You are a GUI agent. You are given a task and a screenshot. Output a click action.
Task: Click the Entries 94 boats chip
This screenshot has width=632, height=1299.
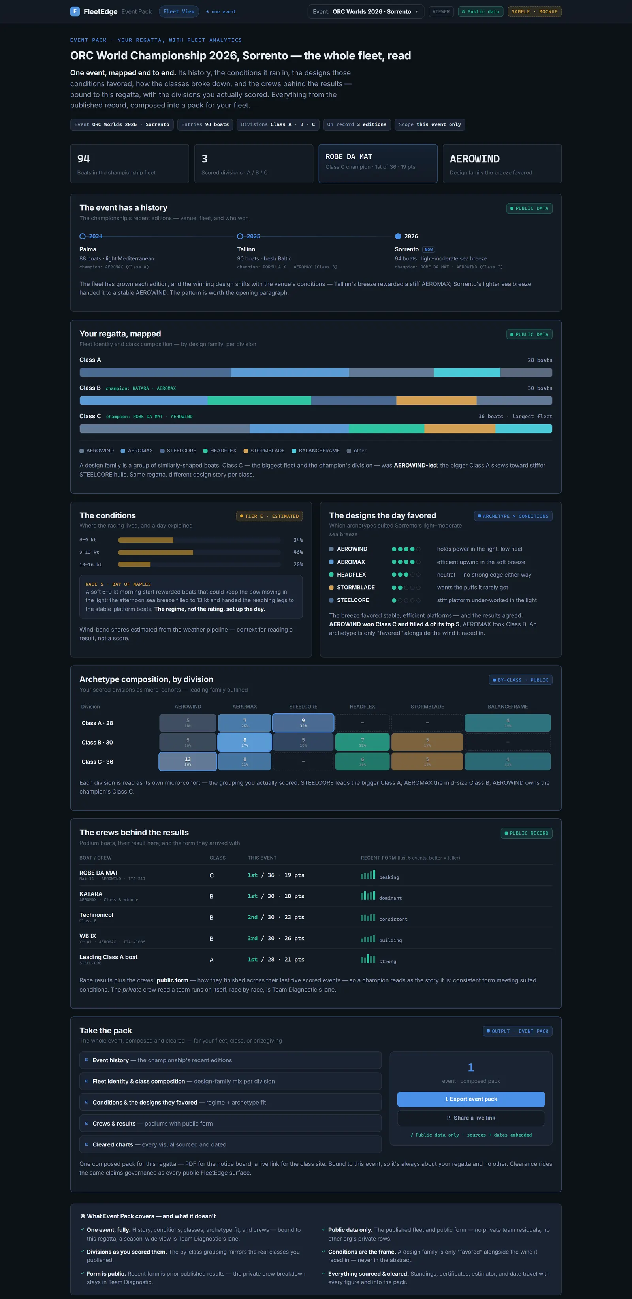pos(205,124)
